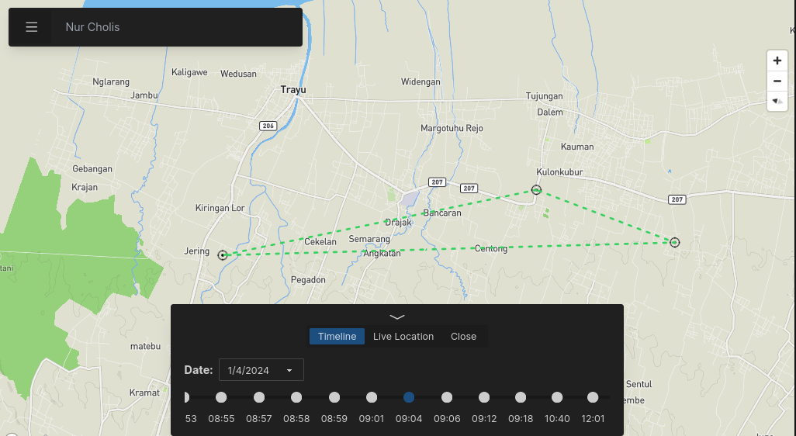This screenshot has width=796, height=436.
Task: Reset map bearing with compass button
Action: point(777,101)
